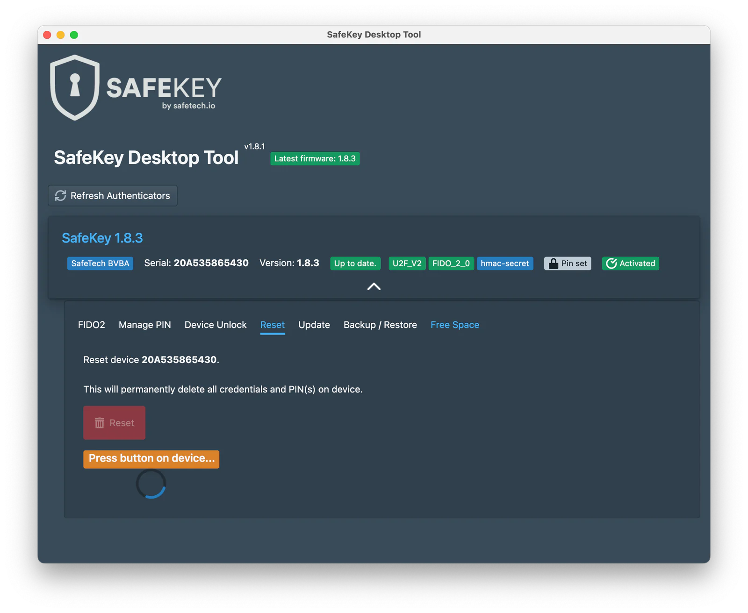748x613 pixels.
Task: Click the U2F_V2 badge
Action: tap(407, 264)
